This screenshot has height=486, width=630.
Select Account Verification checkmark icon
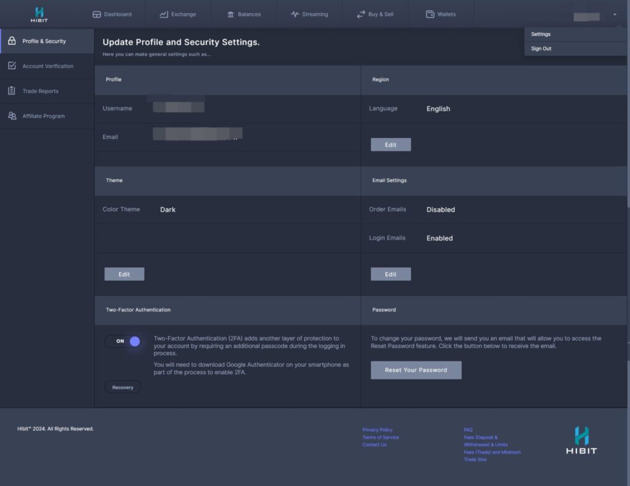(x=12, y=66)
